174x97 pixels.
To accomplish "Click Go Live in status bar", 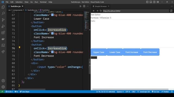I will [x=155, y=92].
